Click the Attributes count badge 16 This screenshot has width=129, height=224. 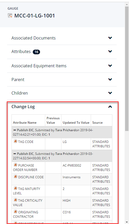[36, 52]
